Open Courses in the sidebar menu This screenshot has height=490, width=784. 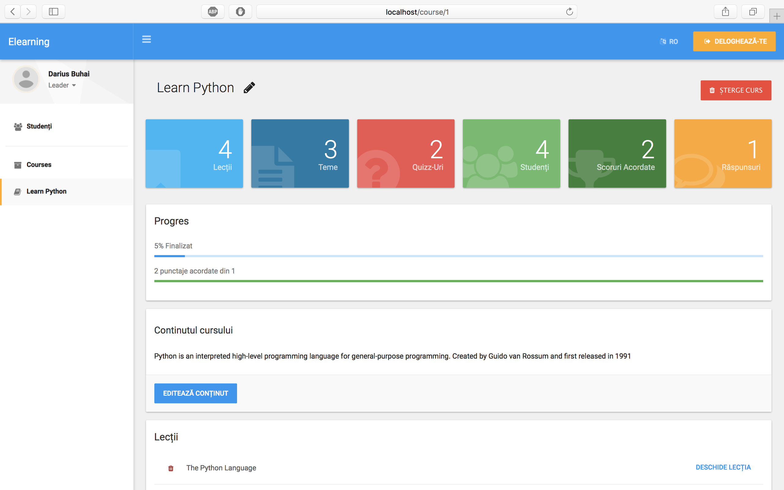tap(67, 165)
